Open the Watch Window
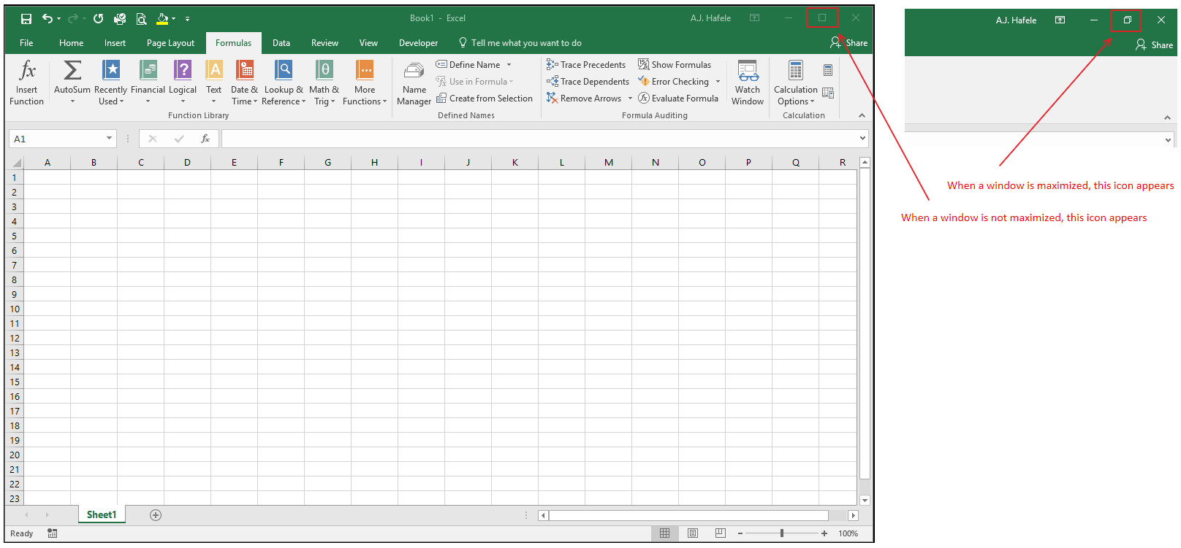 click(x=748, y=82)
